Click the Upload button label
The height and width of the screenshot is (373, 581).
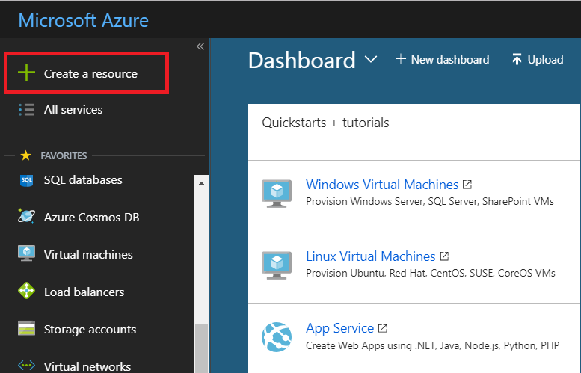coord(545,60)
